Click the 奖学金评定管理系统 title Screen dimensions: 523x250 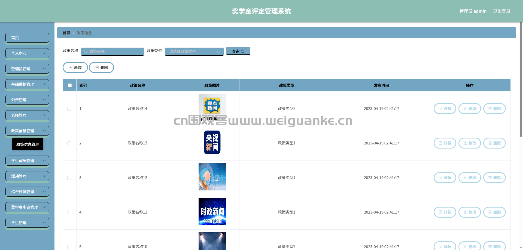point(261,11)
